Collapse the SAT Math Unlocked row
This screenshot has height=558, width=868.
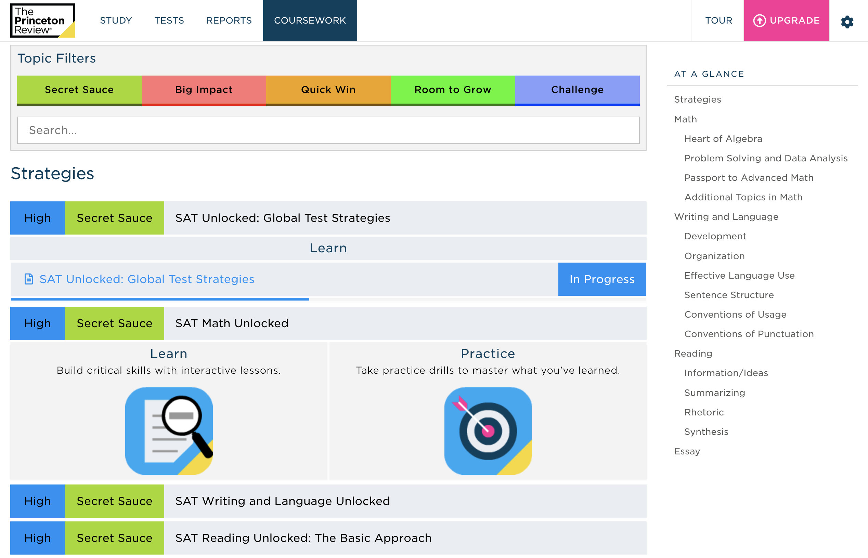tap(232, 323)
